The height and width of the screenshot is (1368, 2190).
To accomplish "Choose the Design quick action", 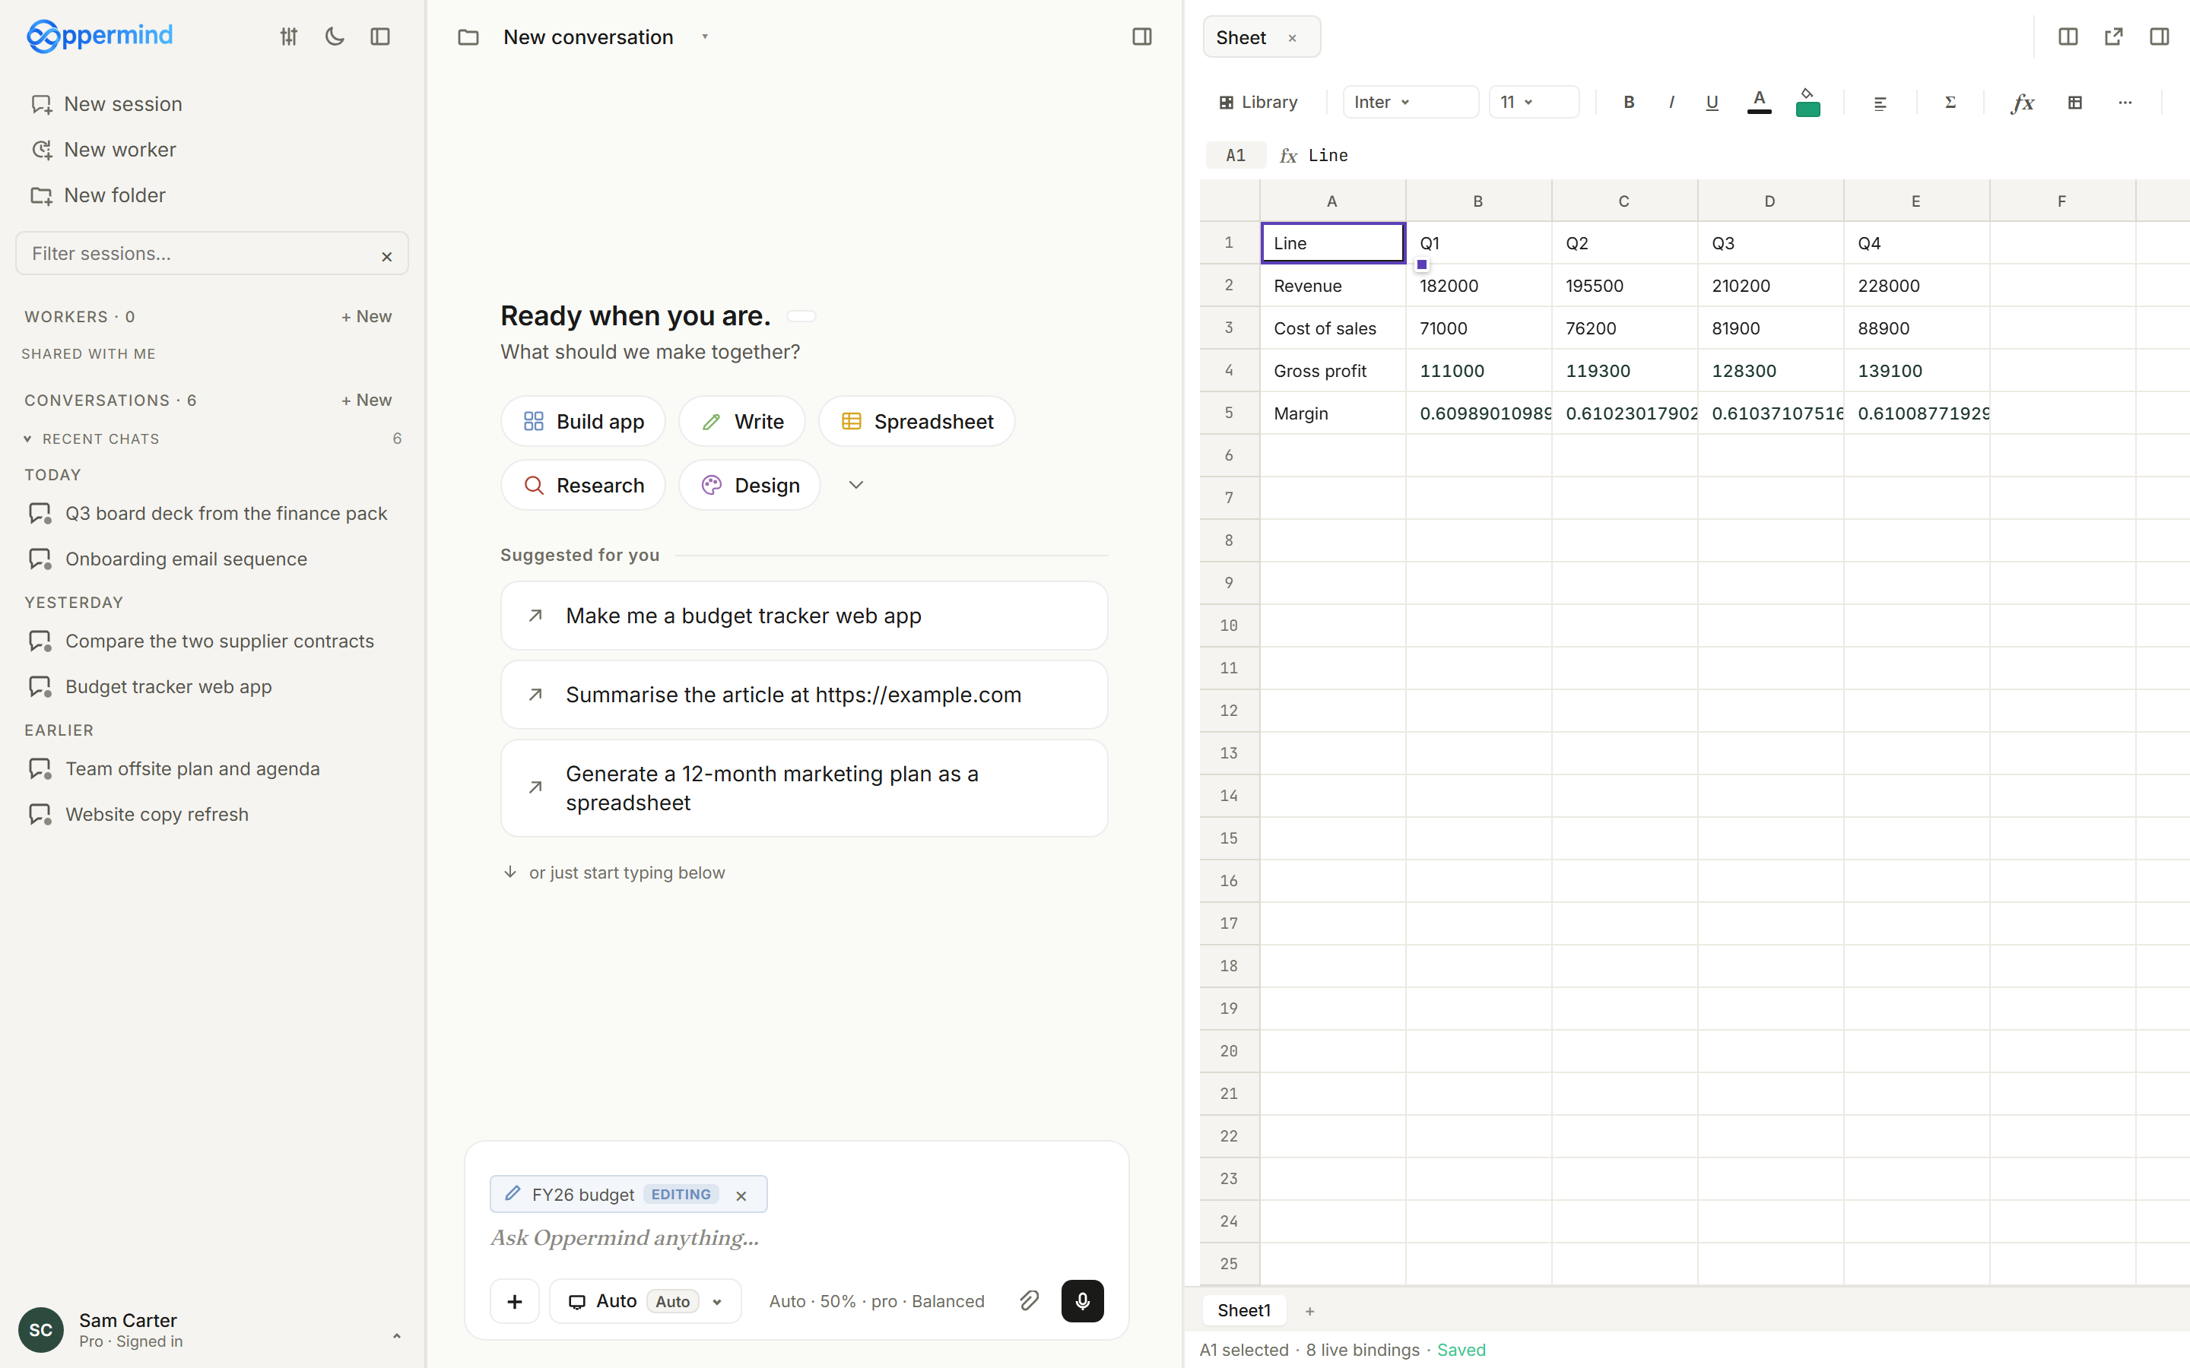I will click(x=749, y=485).
